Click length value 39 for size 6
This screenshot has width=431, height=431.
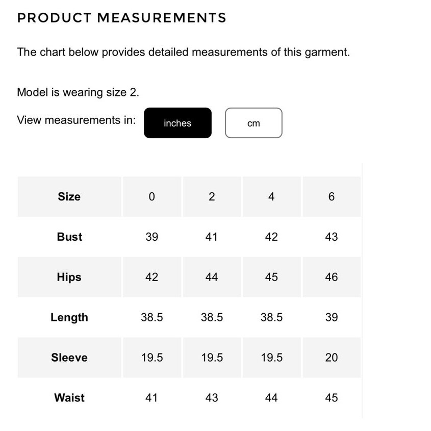[x=332, y=317]
